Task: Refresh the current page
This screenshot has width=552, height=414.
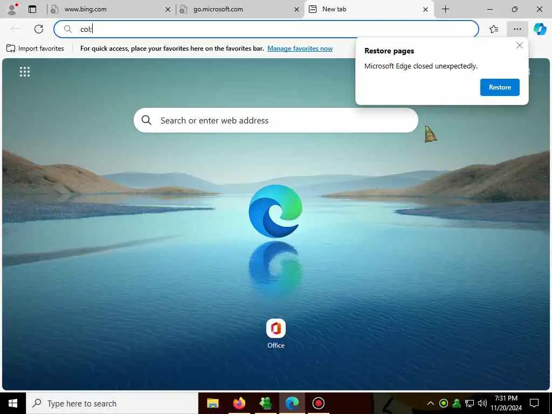Action: click(39, 29)
